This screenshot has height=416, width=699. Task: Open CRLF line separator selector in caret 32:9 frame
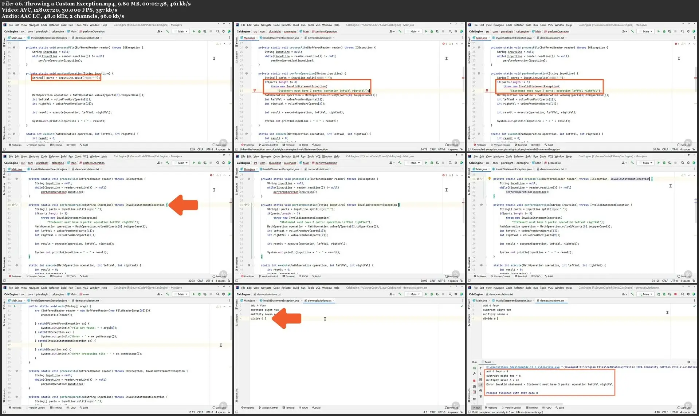[200, 149]
